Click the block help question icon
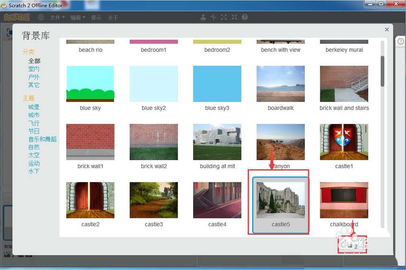This screenshot has width=406, height=270. point(245,17)
